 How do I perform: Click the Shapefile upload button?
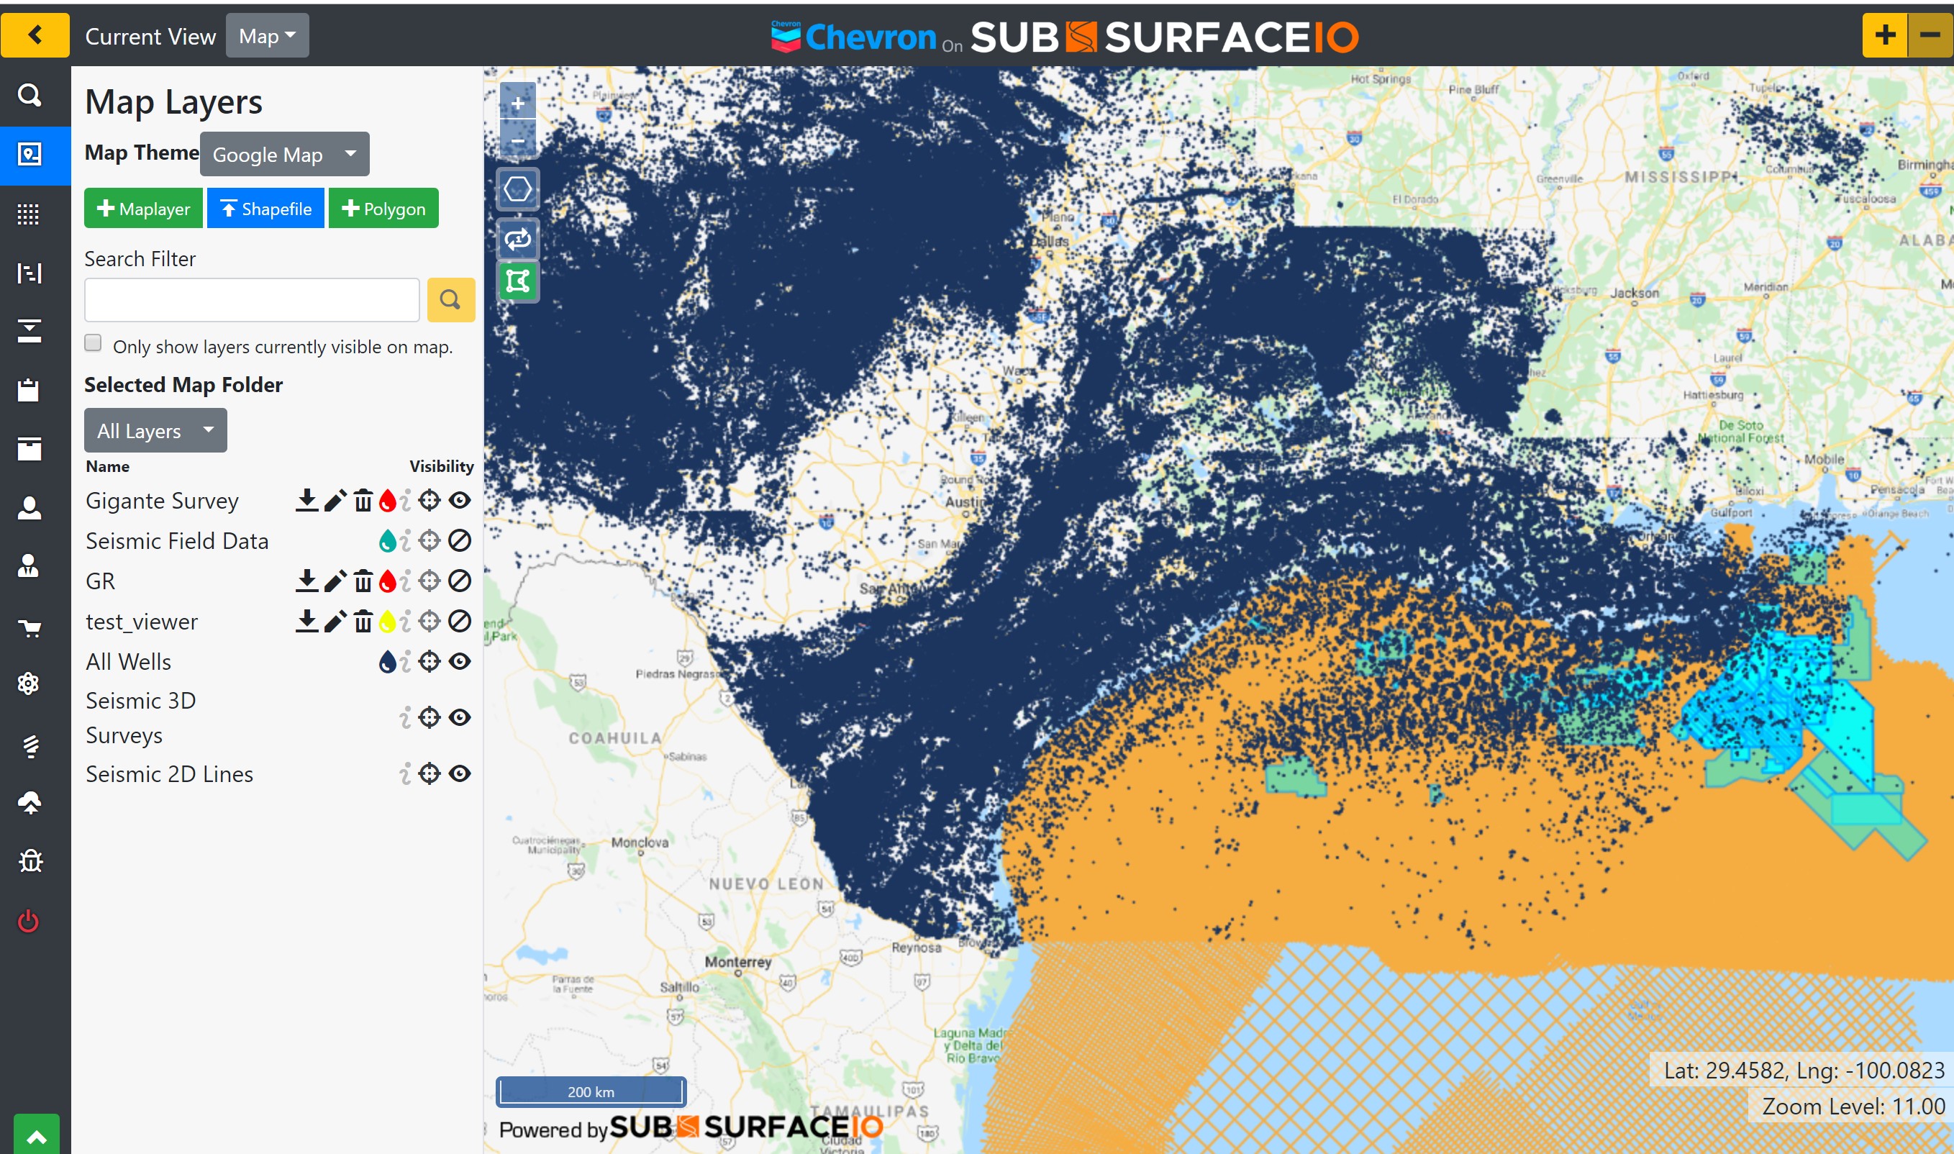click(265, 209)
